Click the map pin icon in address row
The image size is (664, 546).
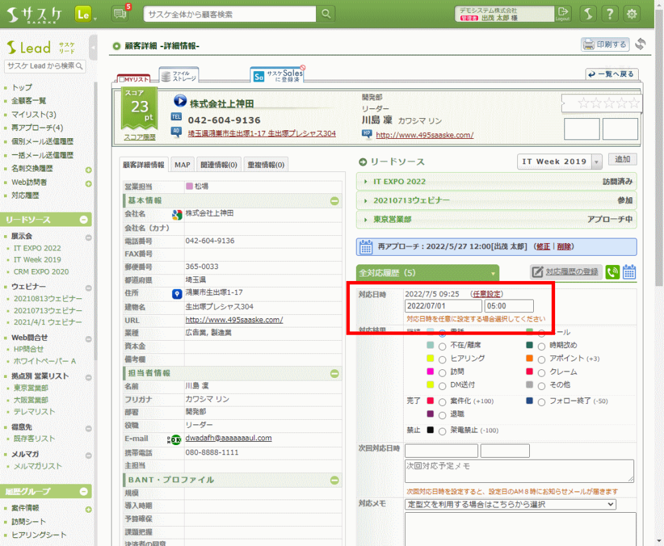(177, 294)
